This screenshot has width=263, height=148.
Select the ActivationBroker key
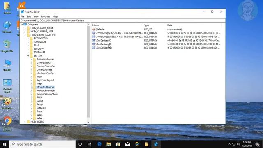point(45,59)
